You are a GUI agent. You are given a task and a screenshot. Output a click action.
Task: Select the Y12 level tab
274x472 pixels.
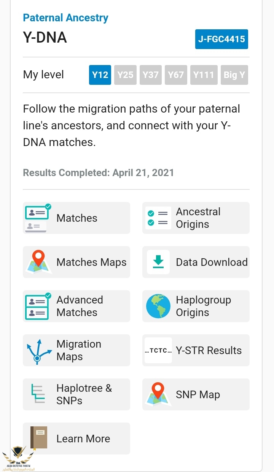click(x=100, y=75)
